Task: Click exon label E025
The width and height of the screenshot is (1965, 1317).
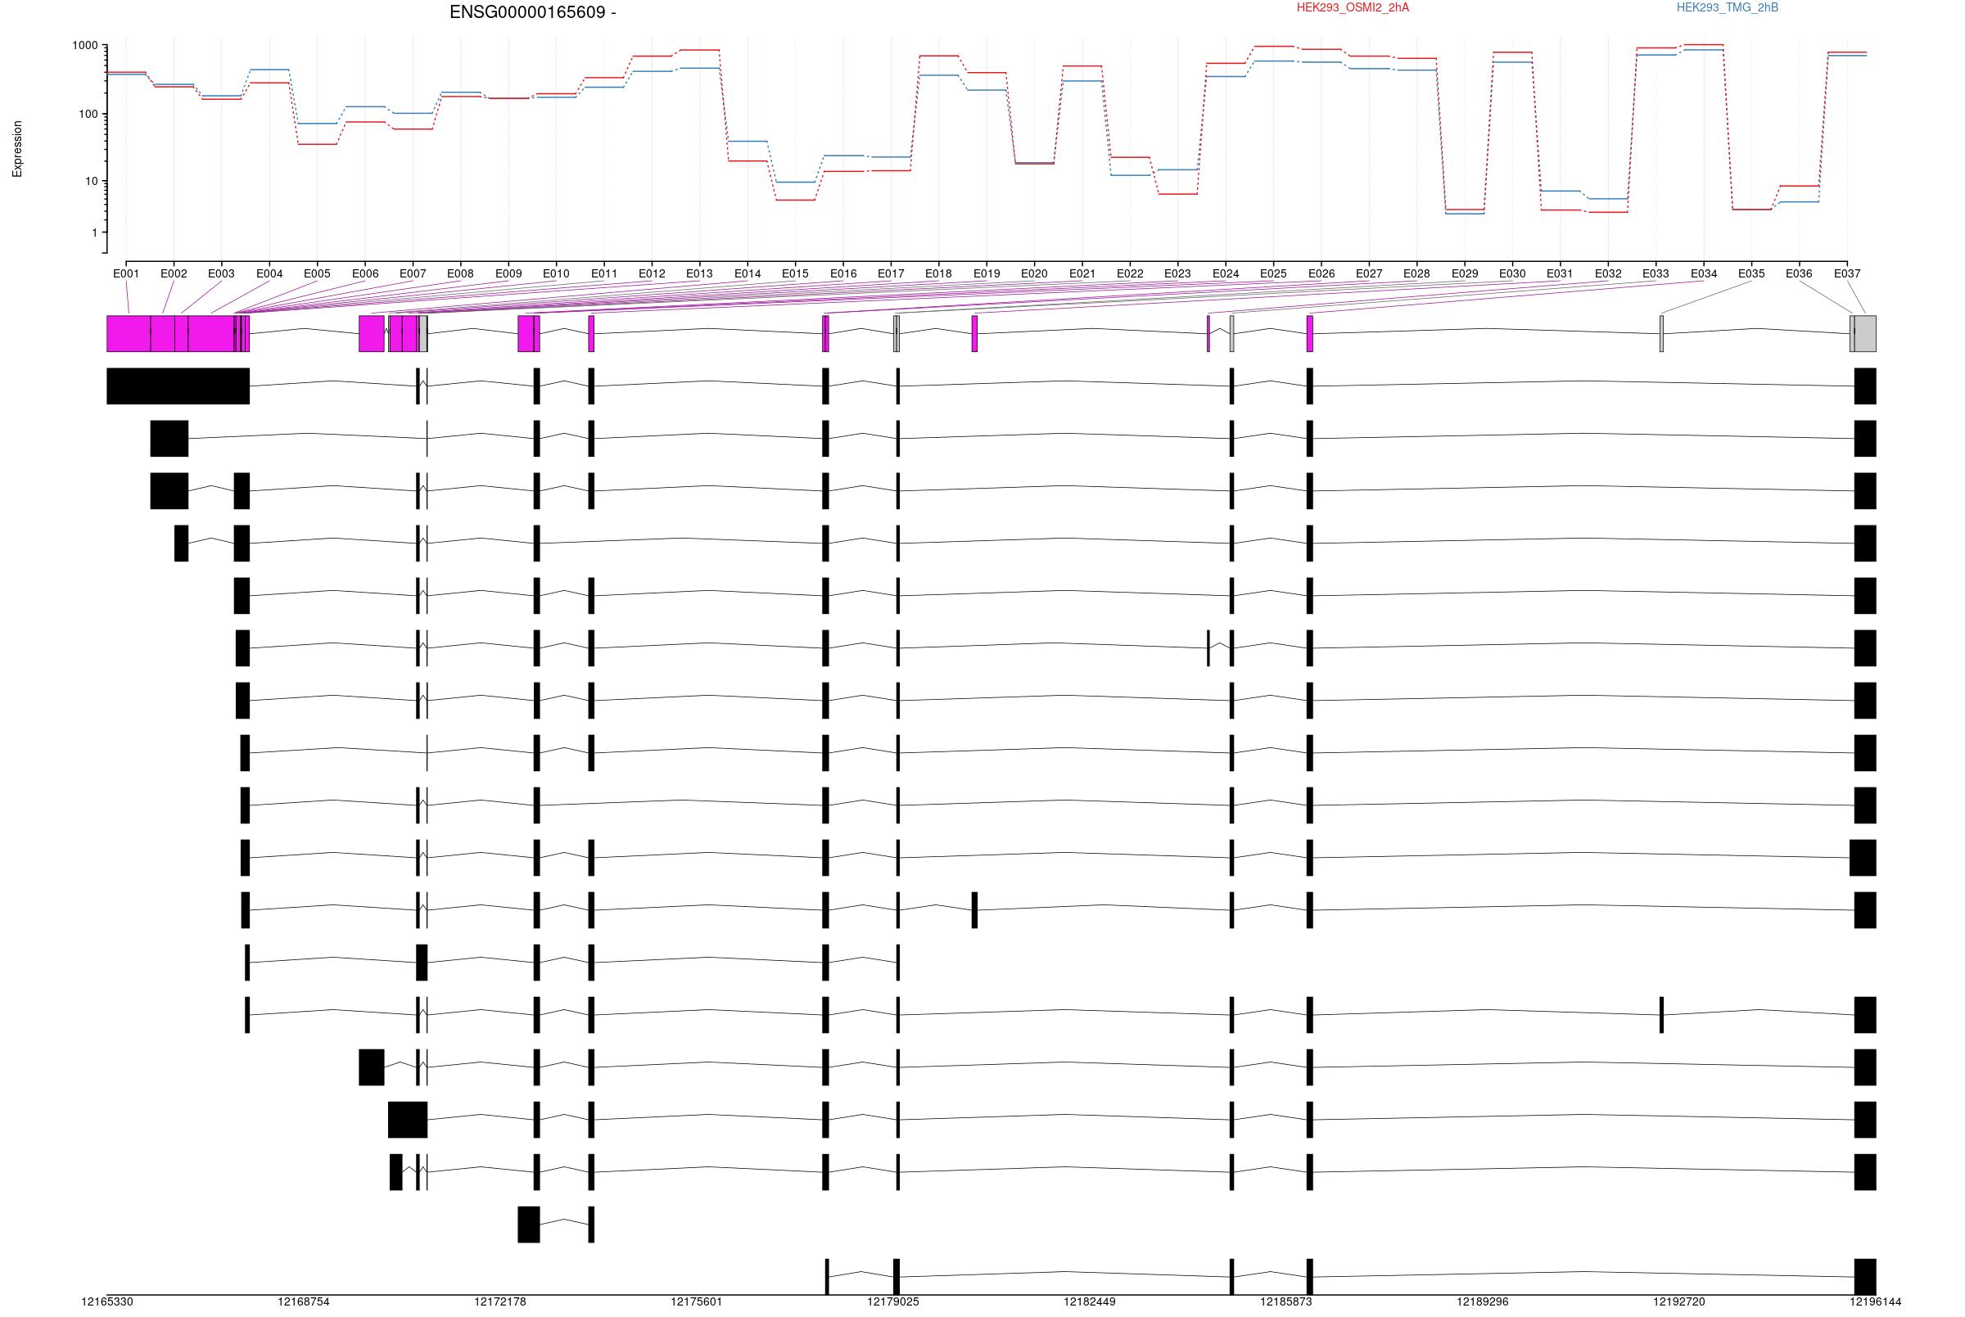Action: [1274, 274]
